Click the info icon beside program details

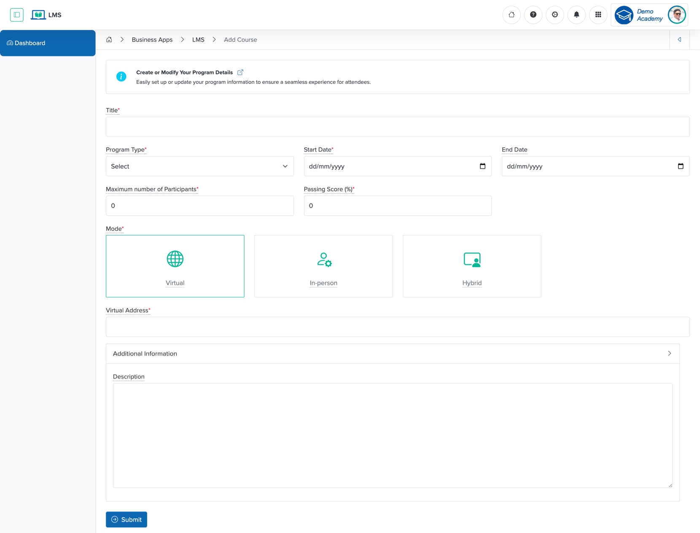pyautogui.click(x=121, y=77)
